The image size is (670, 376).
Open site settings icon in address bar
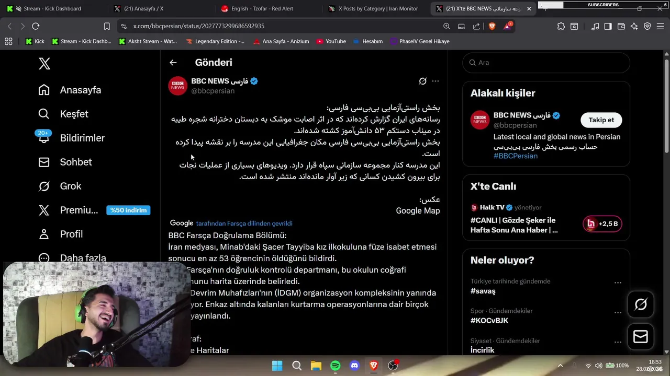click(x=124, y=26)
